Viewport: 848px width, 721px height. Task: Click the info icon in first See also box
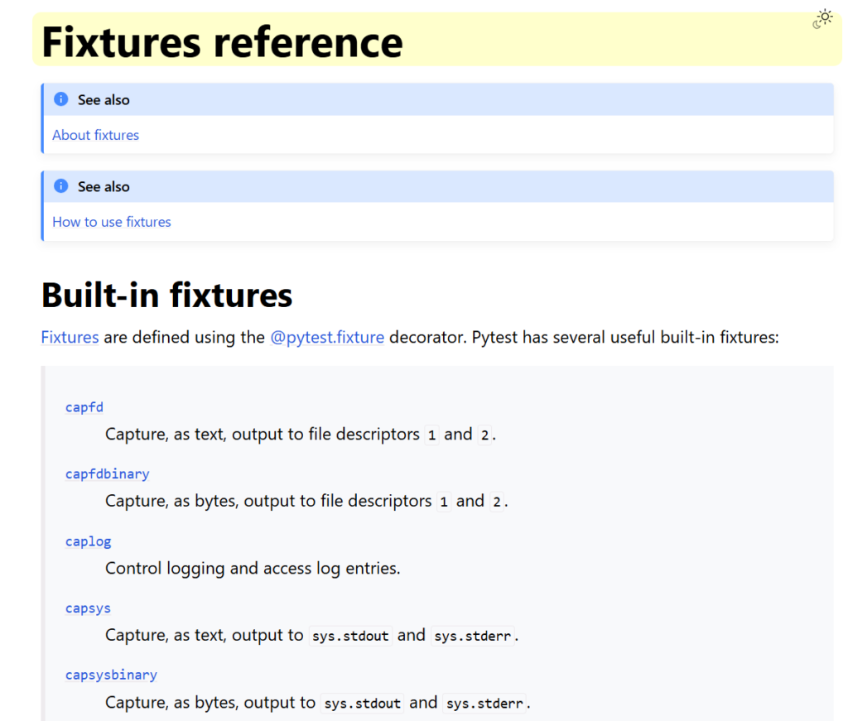pos(61,99)
